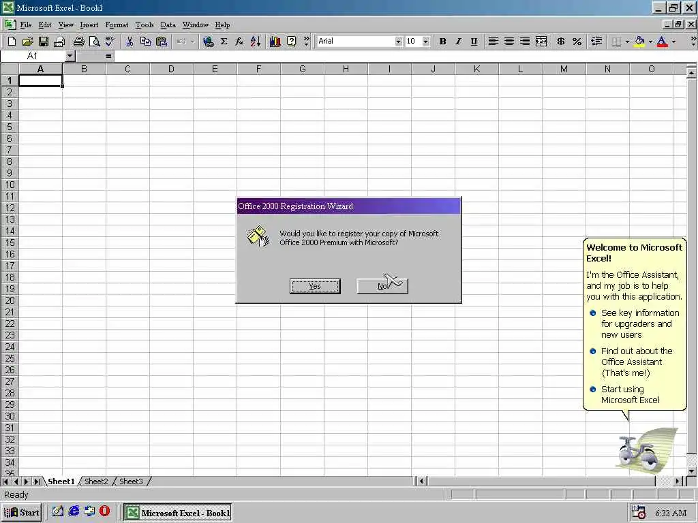Apply the yellow Fill Color paint bucket
Image resolution: width=698 pixels, height=523 pixels.
[639, 42]
